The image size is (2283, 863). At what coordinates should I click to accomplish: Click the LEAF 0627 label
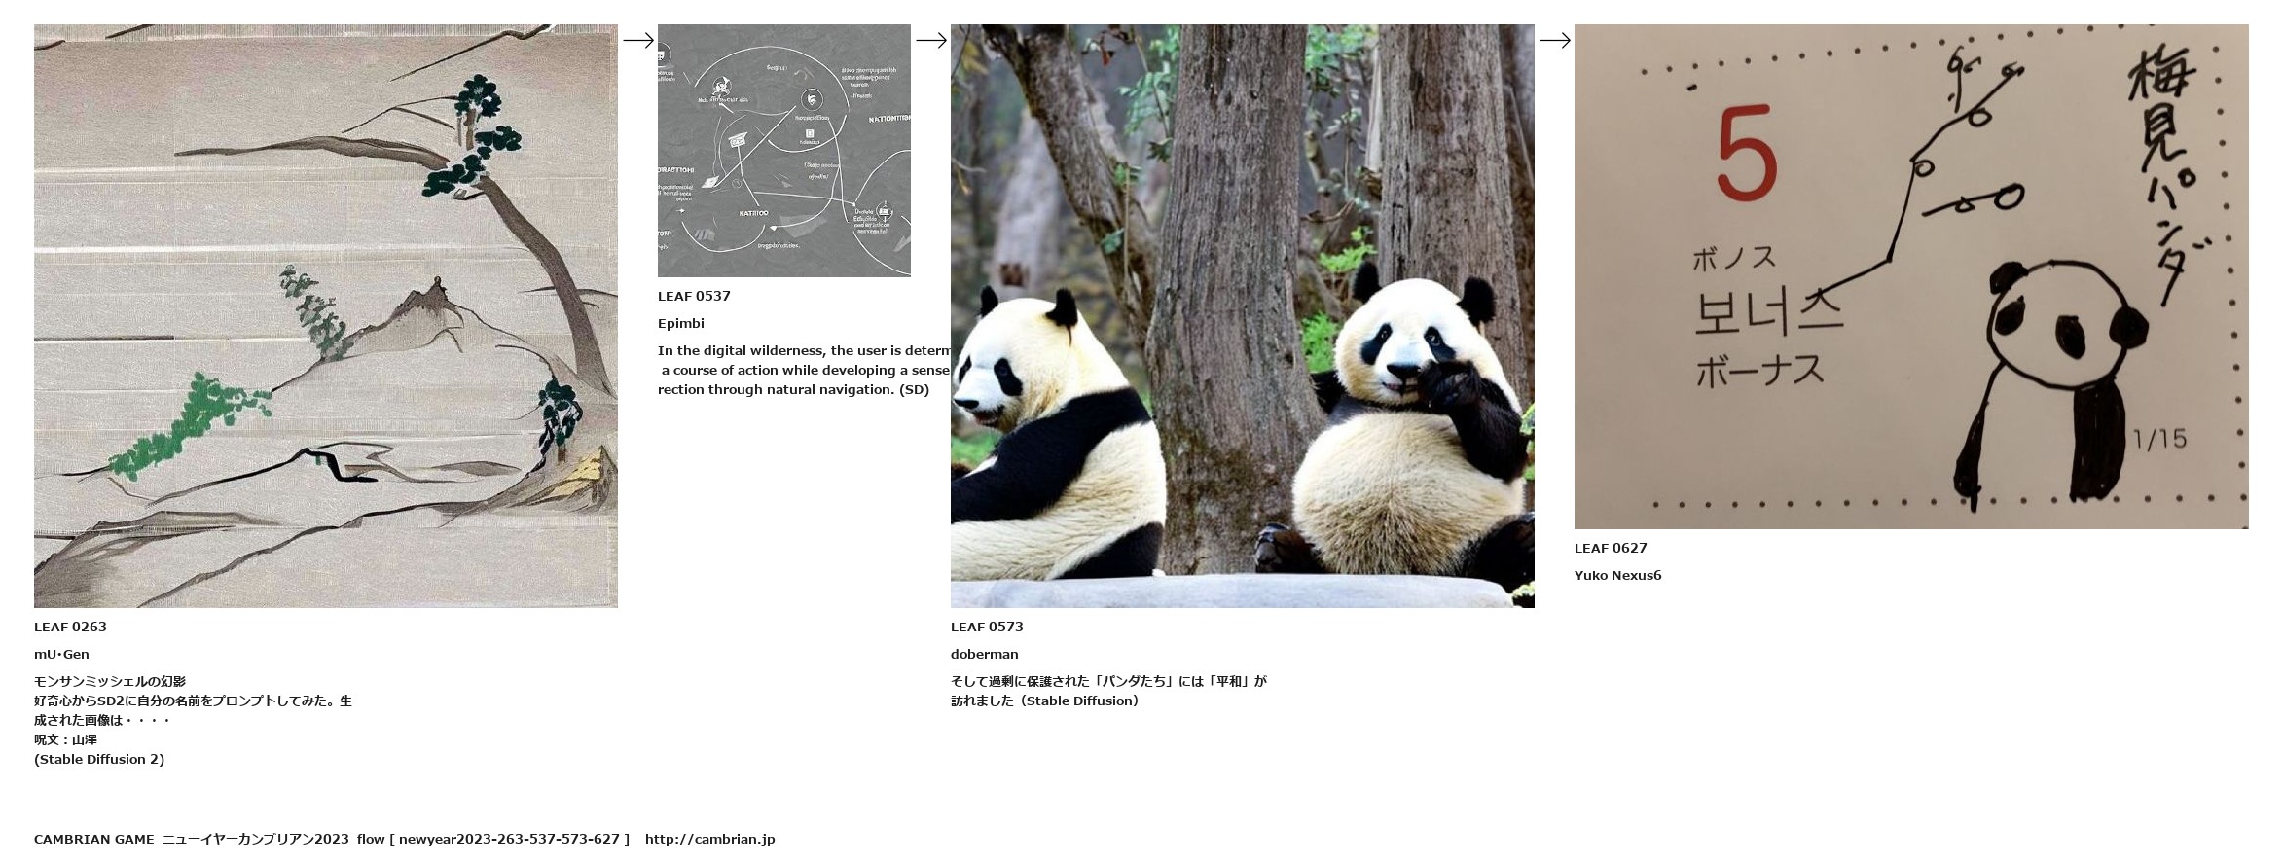[x=1611, y=548]
